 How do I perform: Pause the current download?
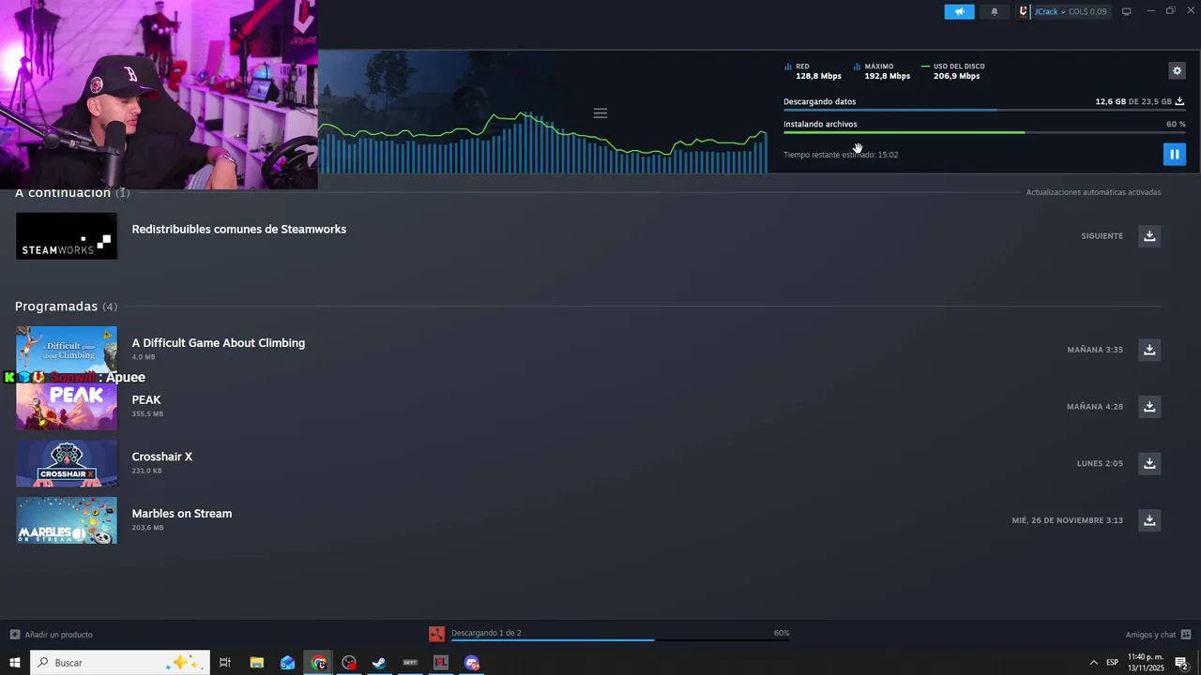pos(1174,154)
